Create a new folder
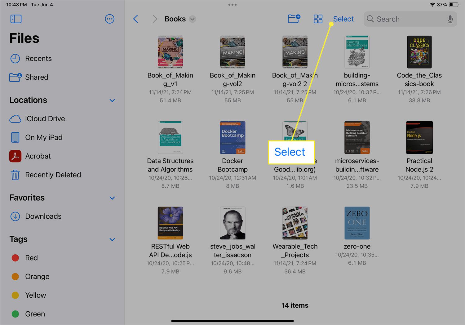 click(x=294, y=19)
